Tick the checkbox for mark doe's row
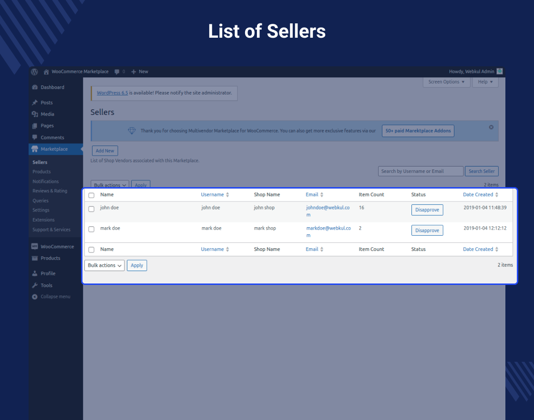The image size is (534, 420). click(92, 229)
